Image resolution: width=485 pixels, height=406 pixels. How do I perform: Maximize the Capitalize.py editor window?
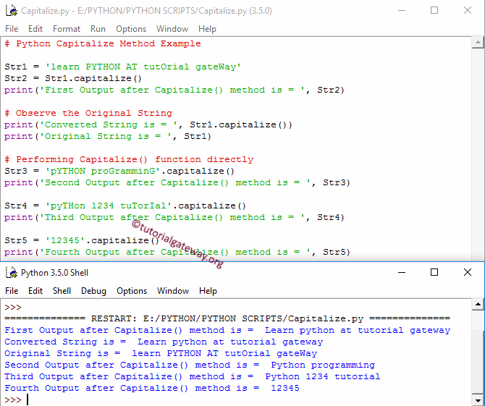coord(434,11)
